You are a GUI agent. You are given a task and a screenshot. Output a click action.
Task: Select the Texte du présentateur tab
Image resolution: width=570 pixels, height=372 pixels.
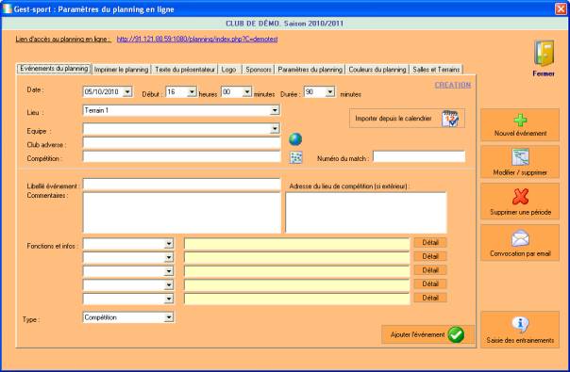point(185,70)
